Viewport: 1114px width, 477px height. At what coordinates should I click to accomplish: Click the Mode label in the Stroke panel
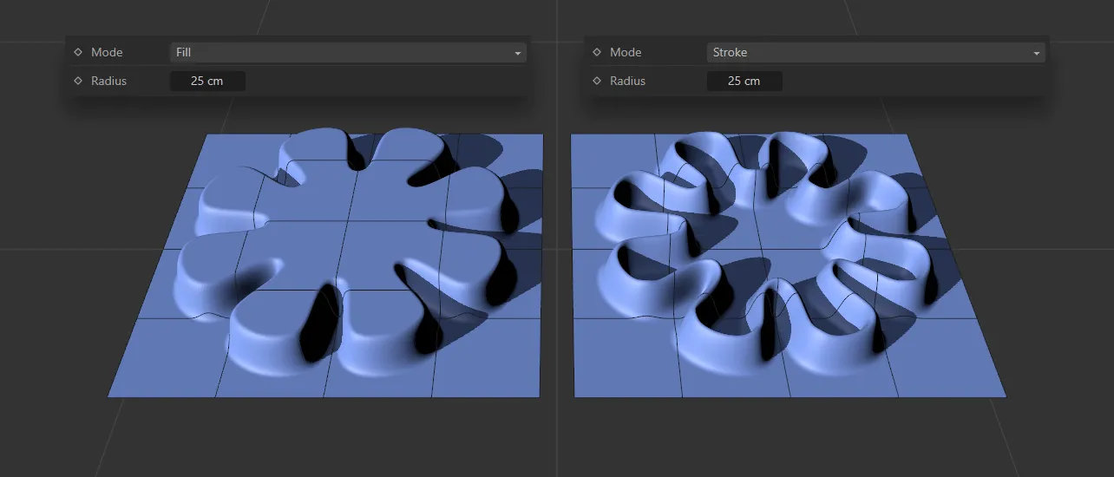[x=626, y=52]
